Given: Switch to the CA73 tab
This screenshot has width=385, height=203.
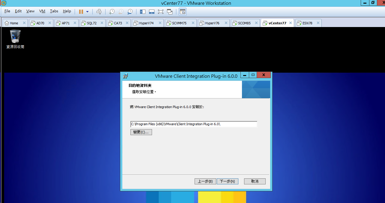Looking at the screenshot, I should tap(118, 23).
